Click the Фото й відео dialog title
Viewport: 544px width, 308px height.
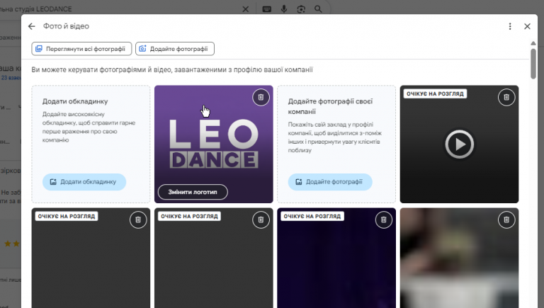(66, 26)
